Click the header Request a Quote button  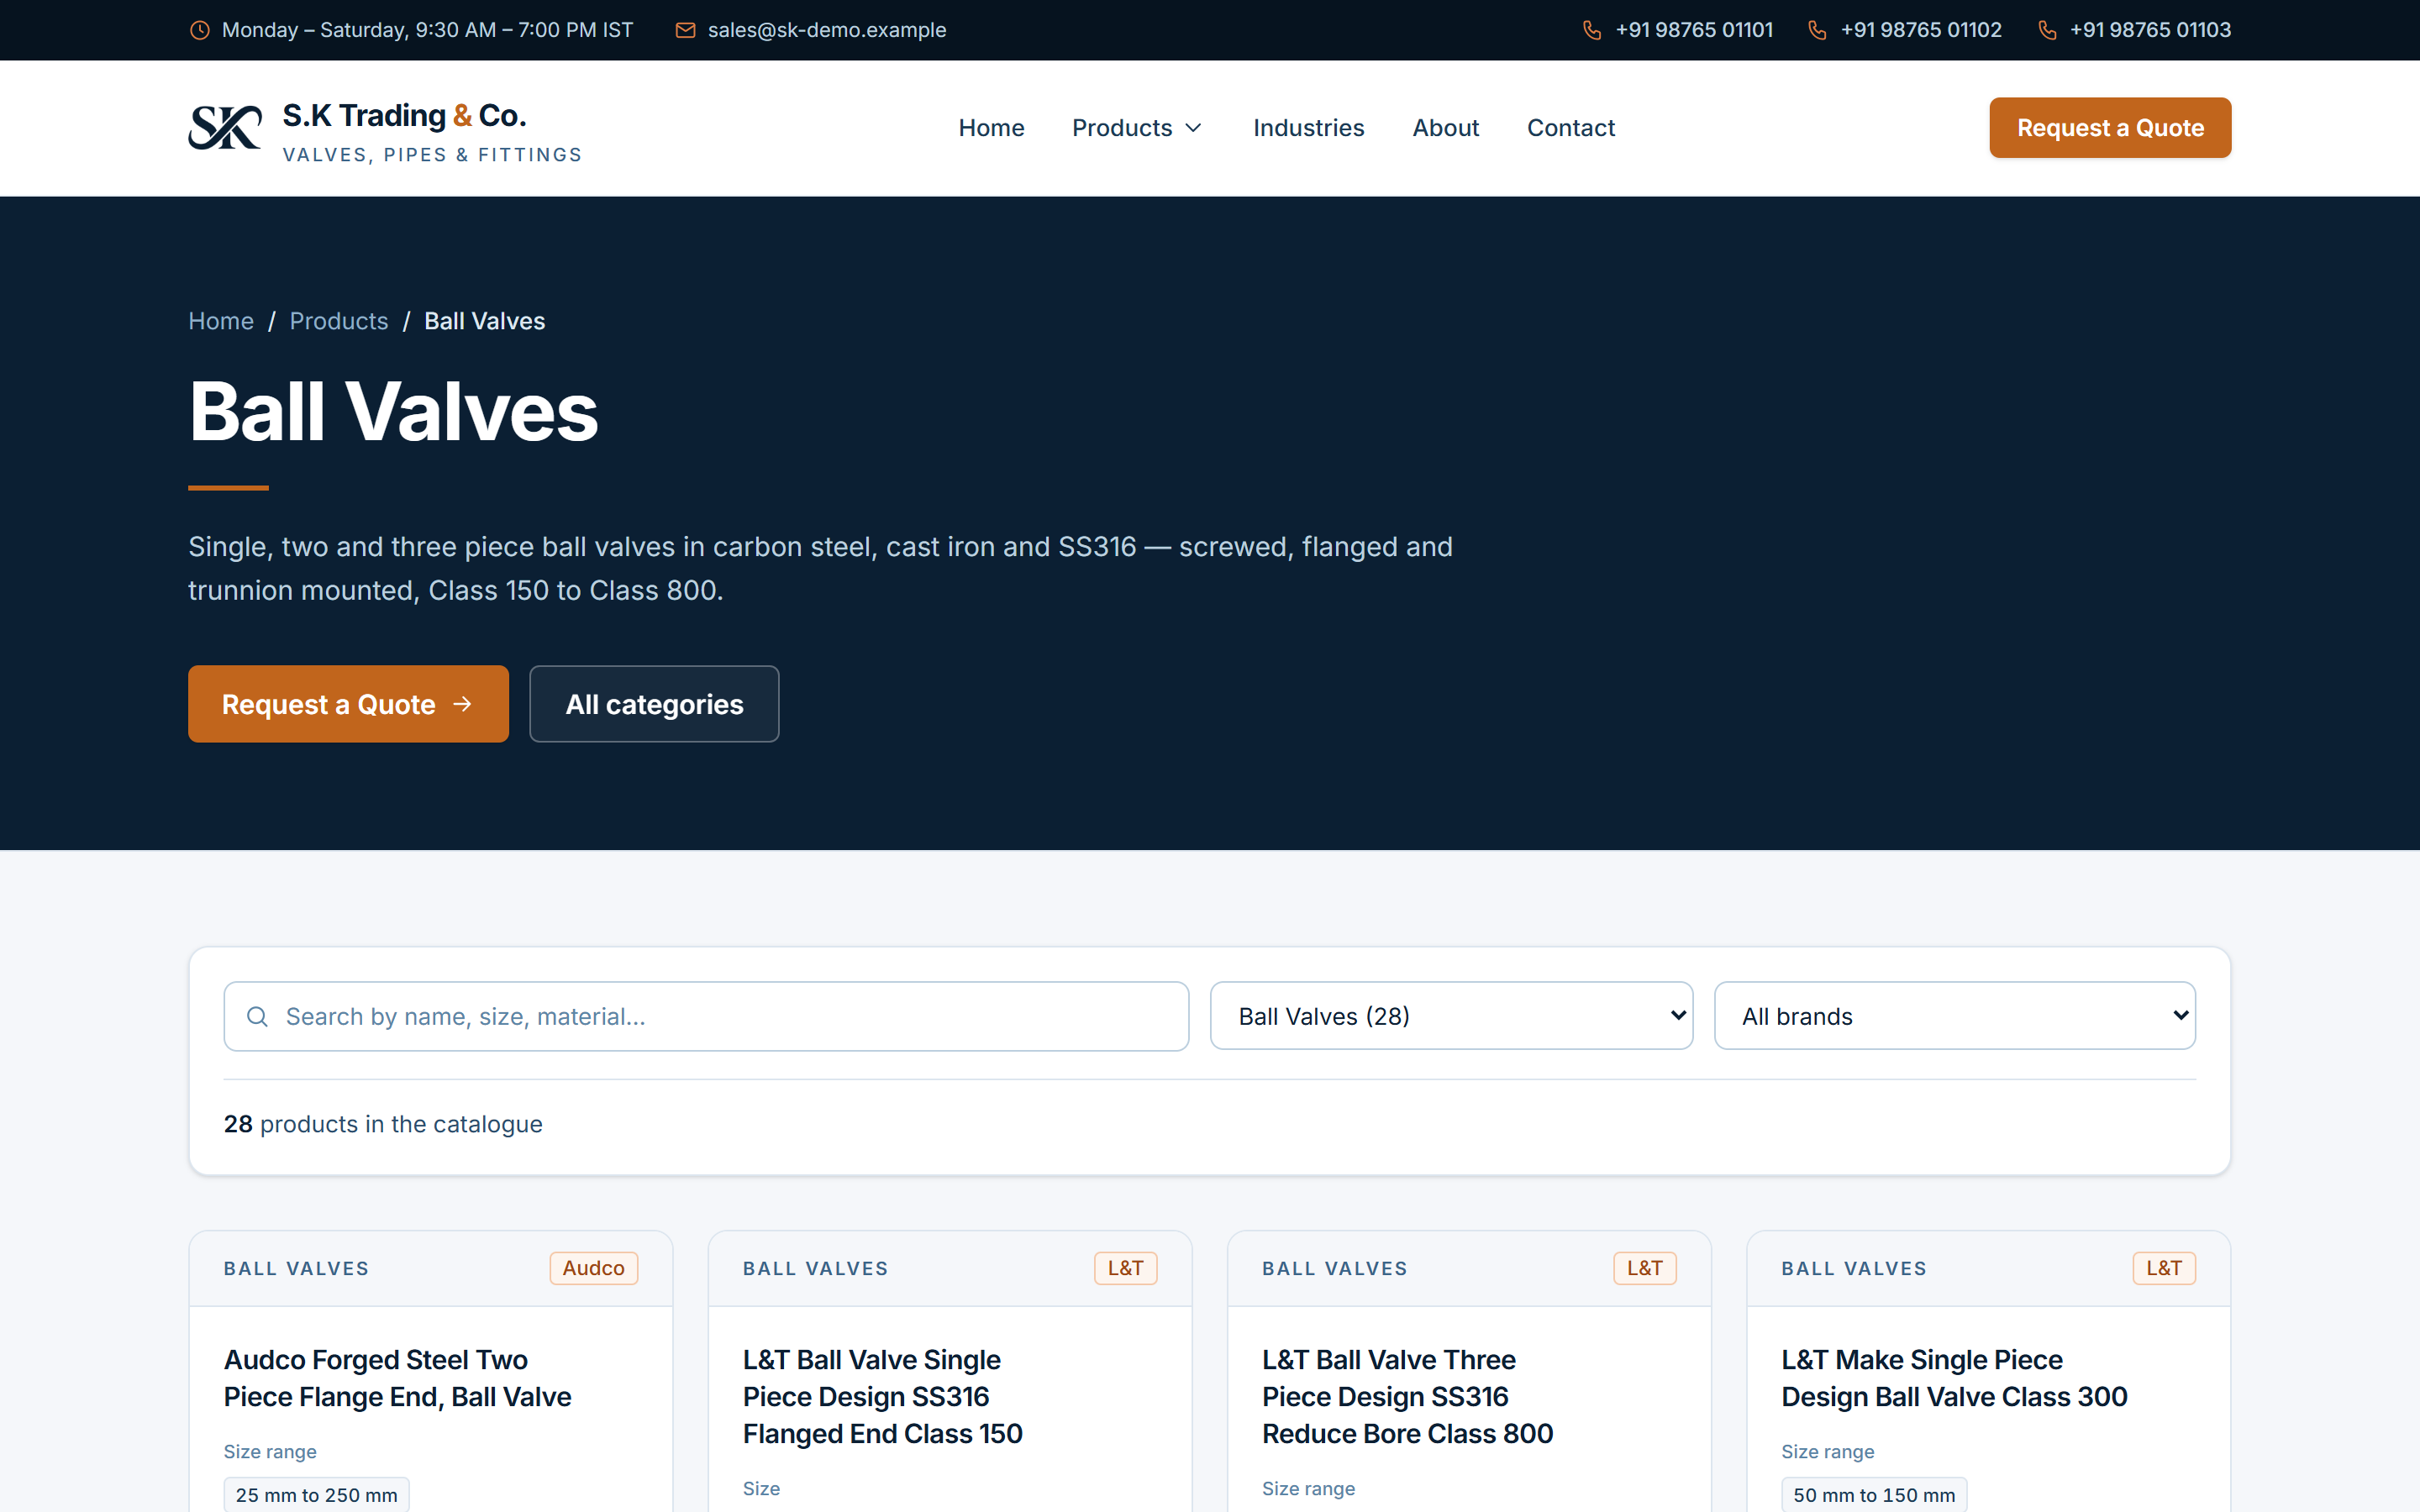(x=2110, y=128)
